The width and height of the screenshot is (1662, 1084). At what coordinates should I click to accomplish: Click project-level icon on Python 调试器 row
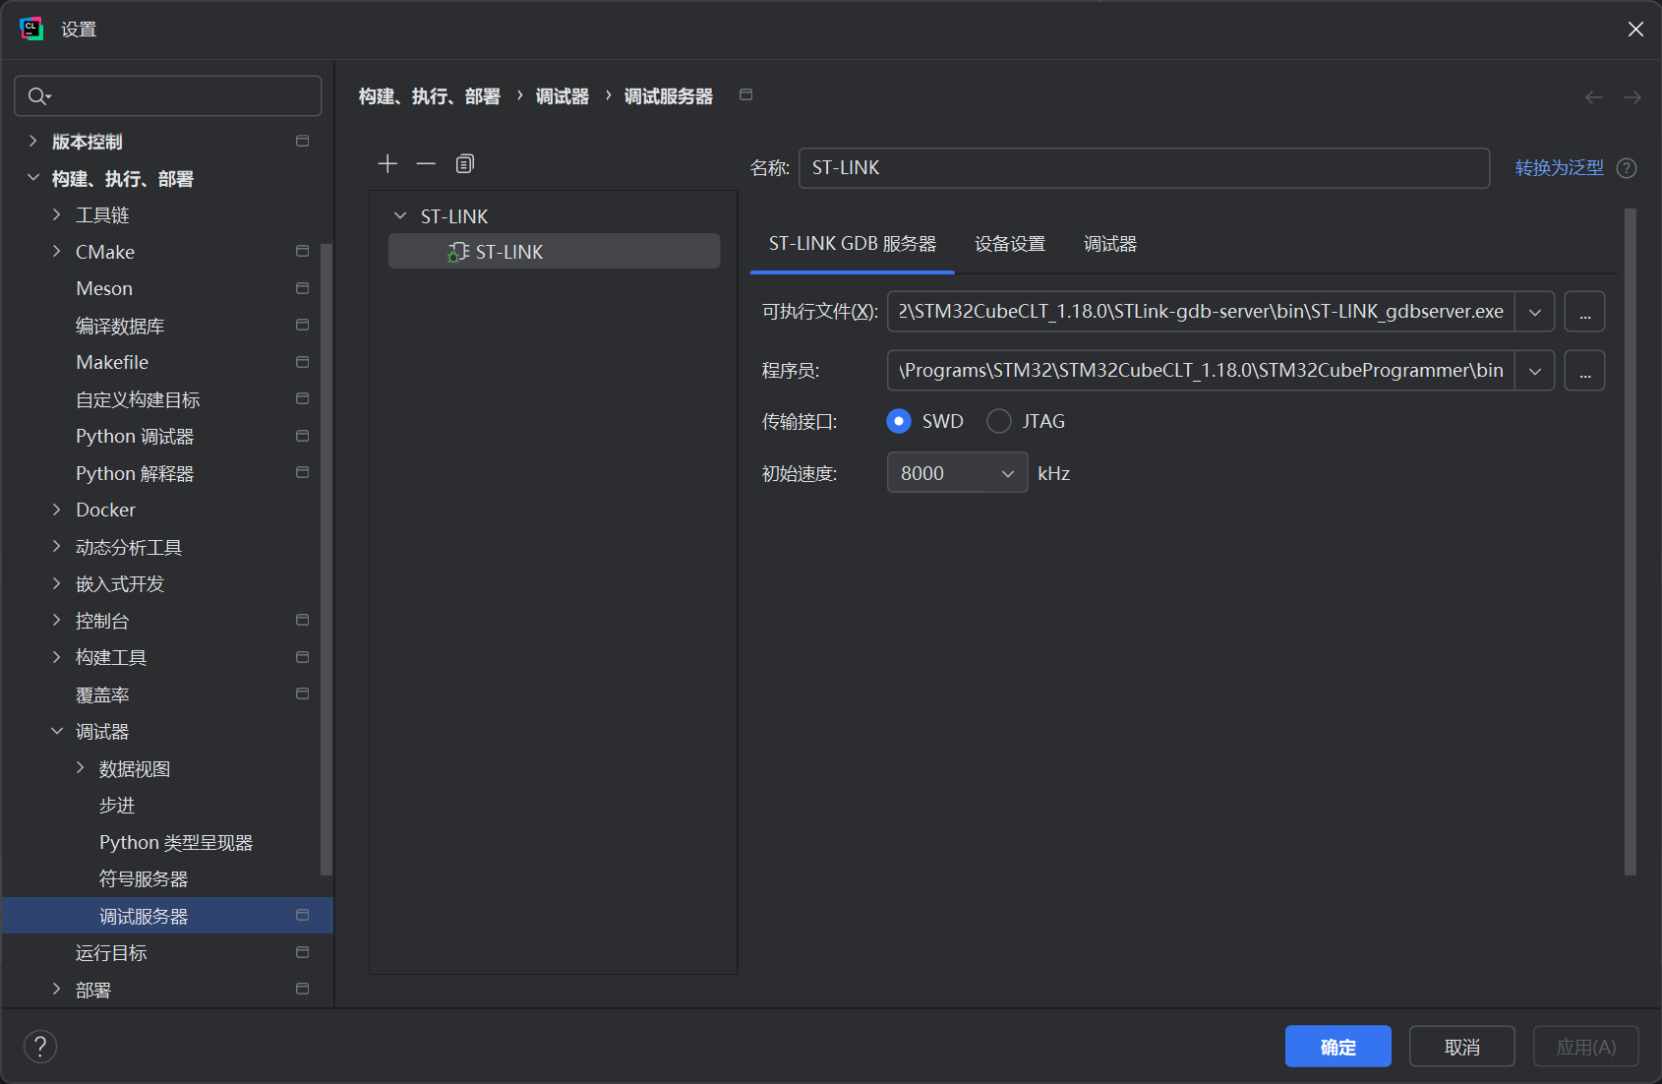[x=303, y=436]
